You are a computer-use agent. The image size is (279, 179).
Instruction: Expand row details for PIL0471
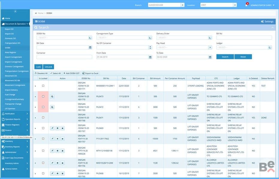coord(35,118)
